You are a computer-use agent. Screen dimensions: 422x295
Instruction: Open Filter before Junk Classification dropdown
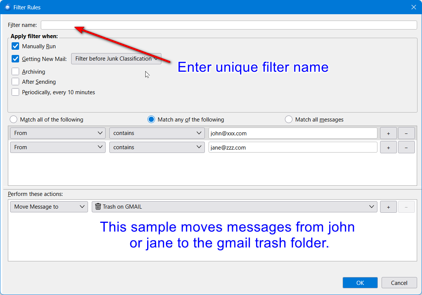116,59
